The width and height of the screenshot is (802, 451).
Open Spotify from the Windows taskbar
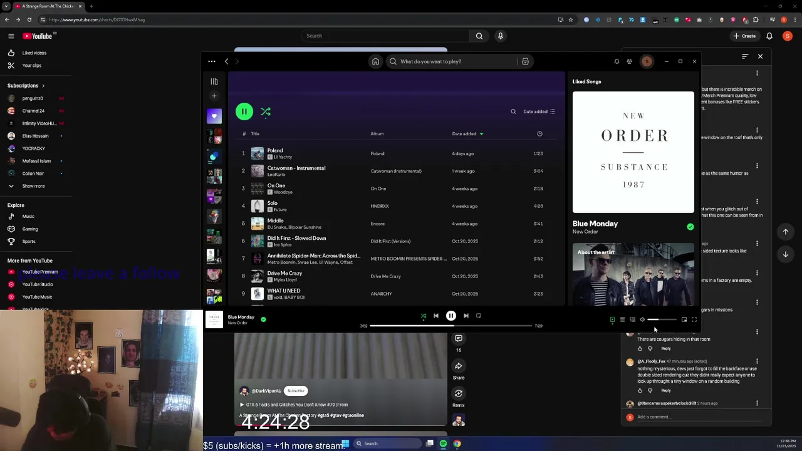coord(443,443)
